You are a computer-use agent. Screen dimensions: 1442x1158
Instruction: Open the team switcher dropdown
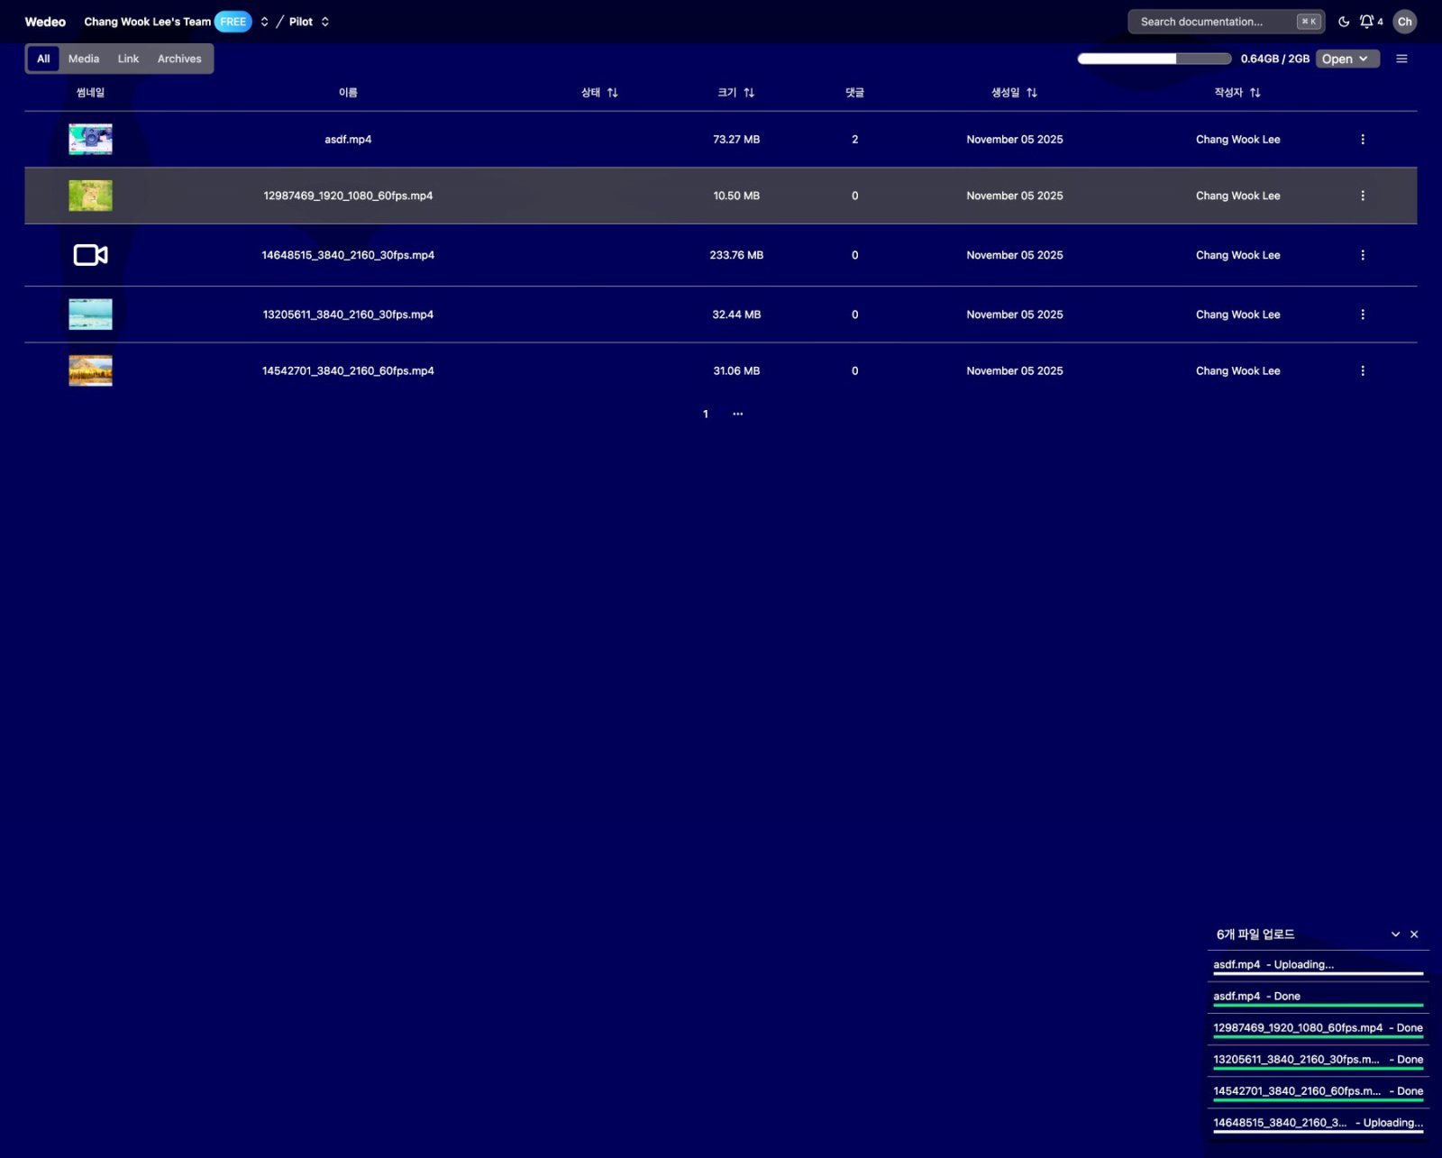point(264,22)
